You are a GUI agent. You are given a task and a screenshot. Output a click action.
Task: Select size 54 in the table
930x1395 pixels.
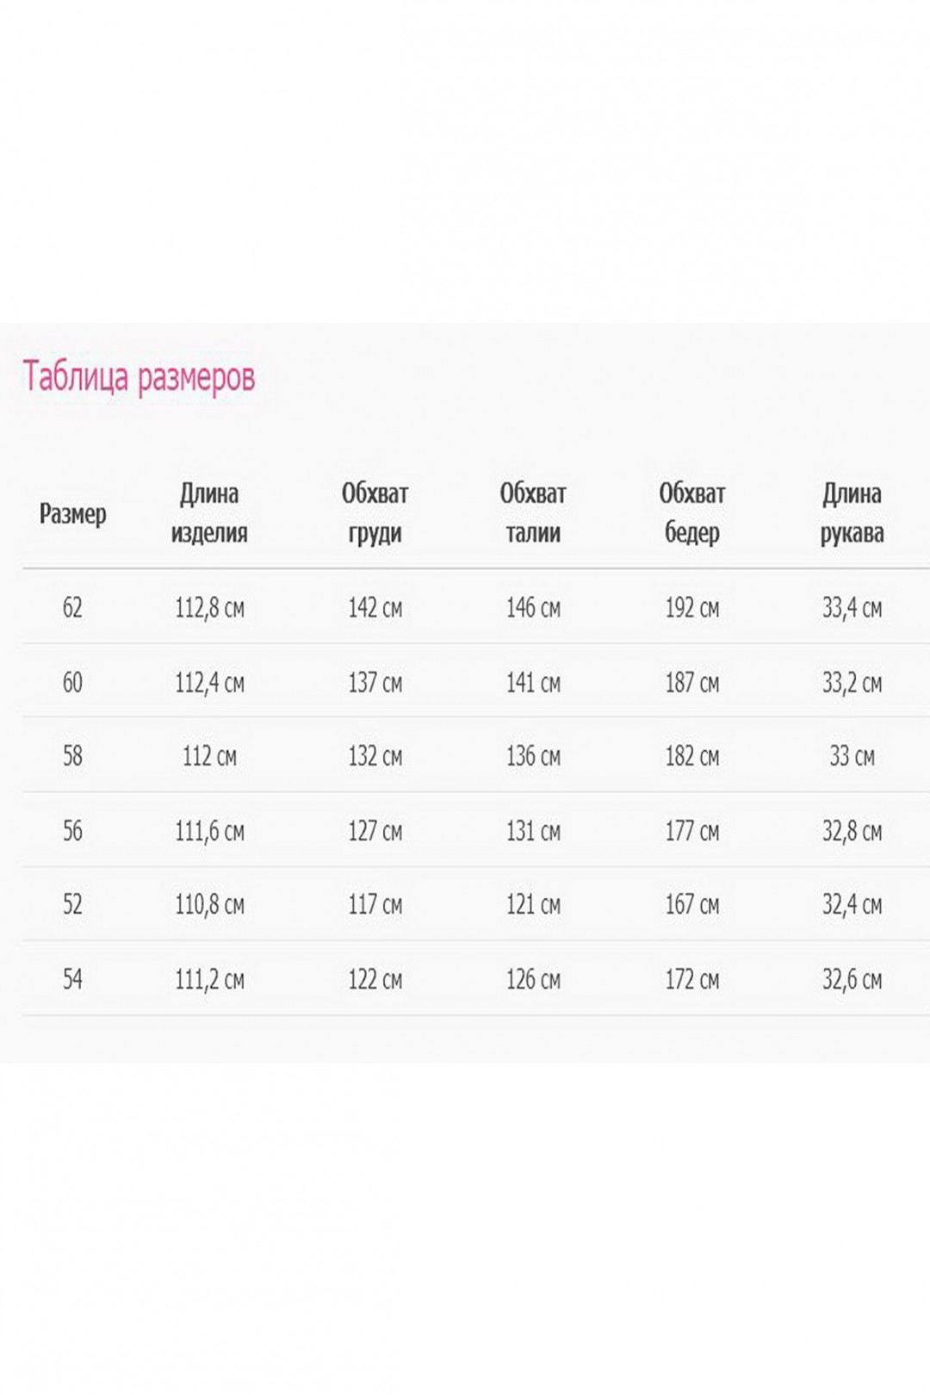coord(72,979)
